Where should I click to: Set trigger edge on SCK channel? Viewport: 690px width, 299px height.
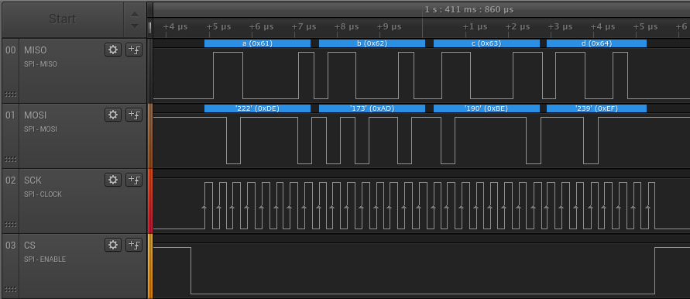coord(134,180)
